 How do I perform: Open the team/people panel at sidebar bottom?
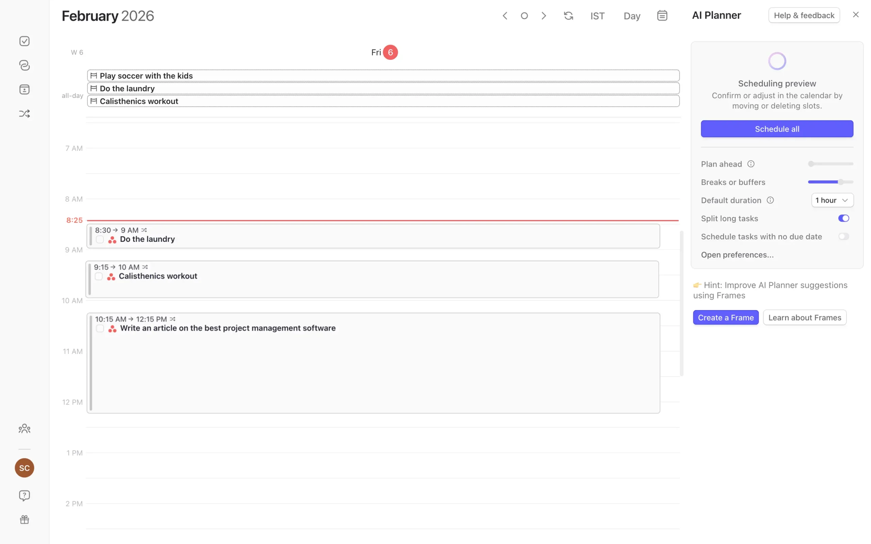tap(24, 428)
